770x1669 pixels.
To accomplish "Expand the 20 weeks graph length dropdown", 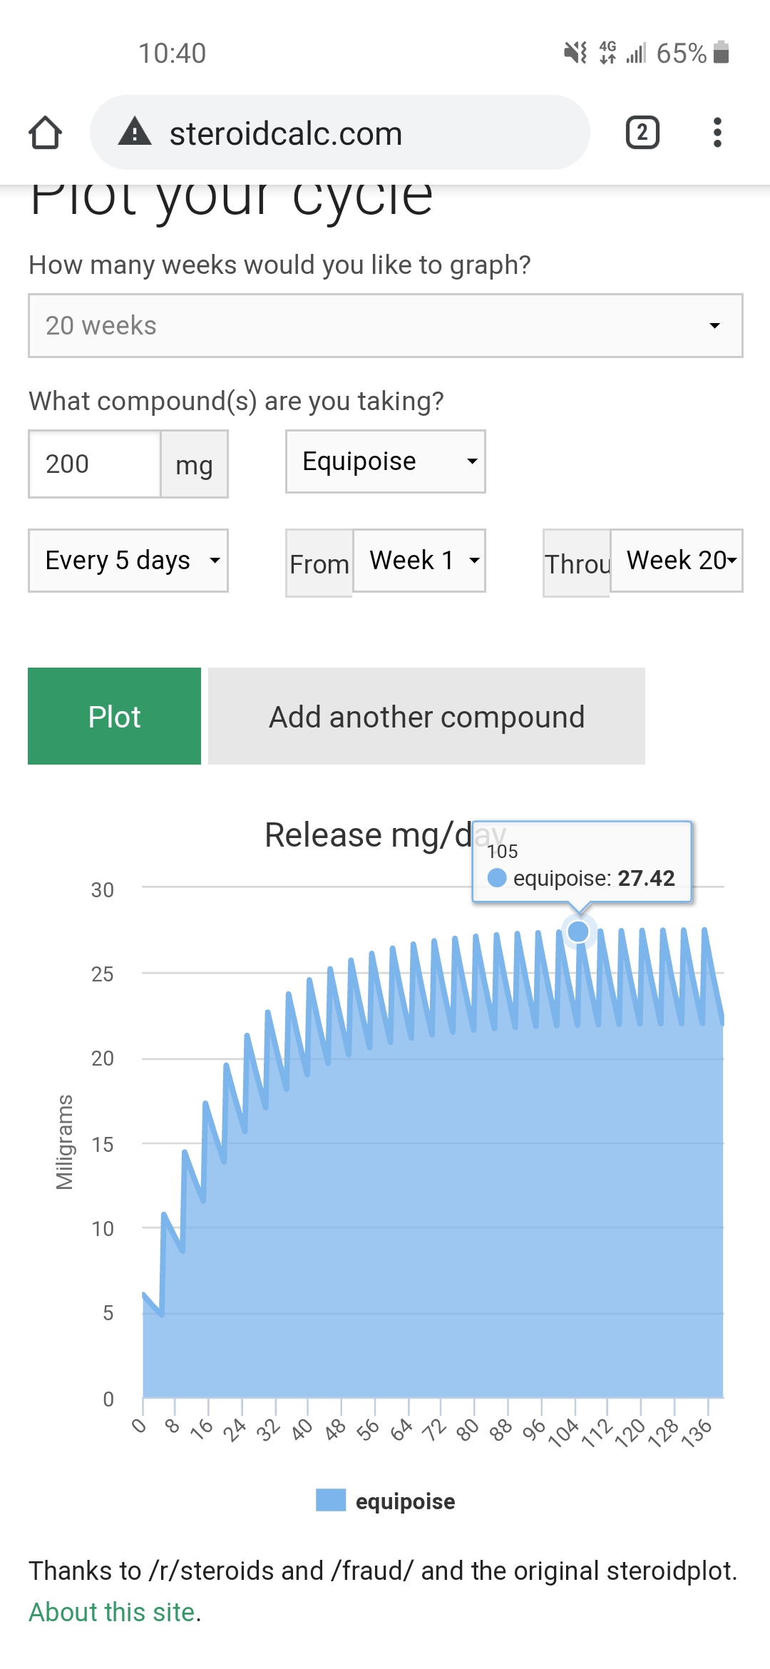I will pos(386,326).
